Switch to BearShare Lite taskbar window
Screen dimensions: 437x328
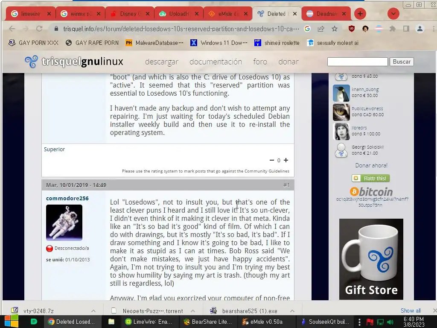(207, 322)
